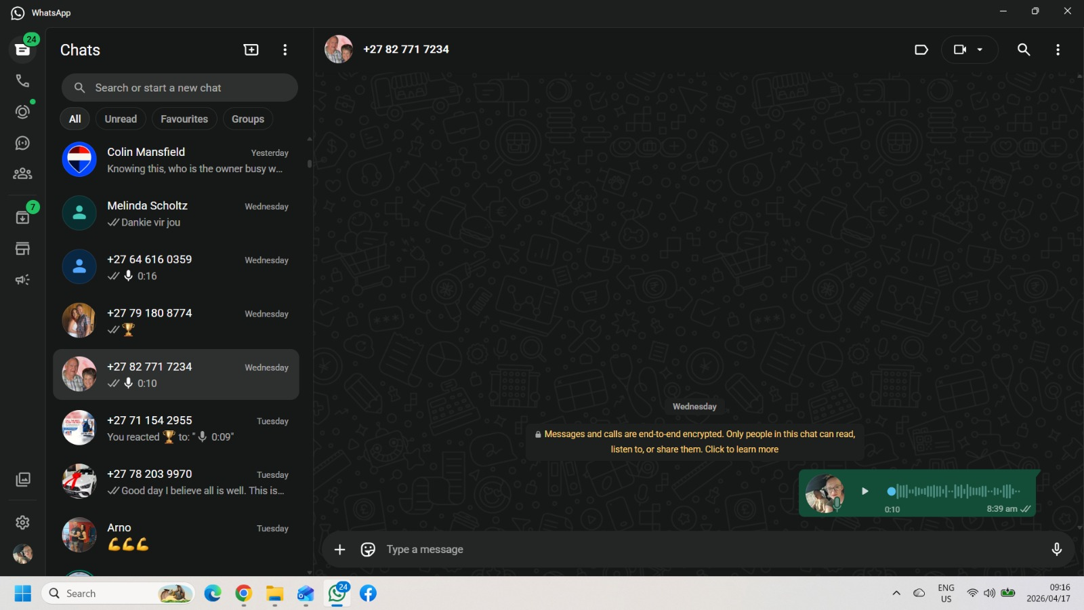
Task: Play the 0:10 voice message
Action: pyautogui.click(x=864, y=491)
